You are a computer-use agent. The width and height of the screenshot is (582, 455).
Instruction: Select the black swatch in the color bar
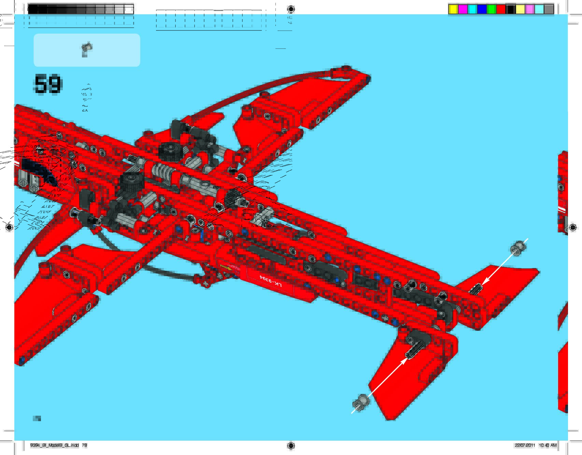coord(510,9)
